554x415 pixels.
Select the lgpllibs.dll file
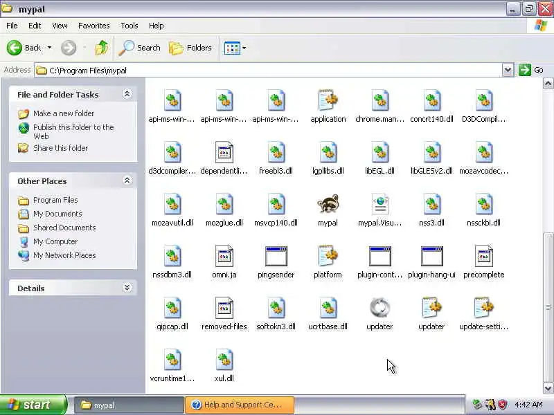coord(328,151)
